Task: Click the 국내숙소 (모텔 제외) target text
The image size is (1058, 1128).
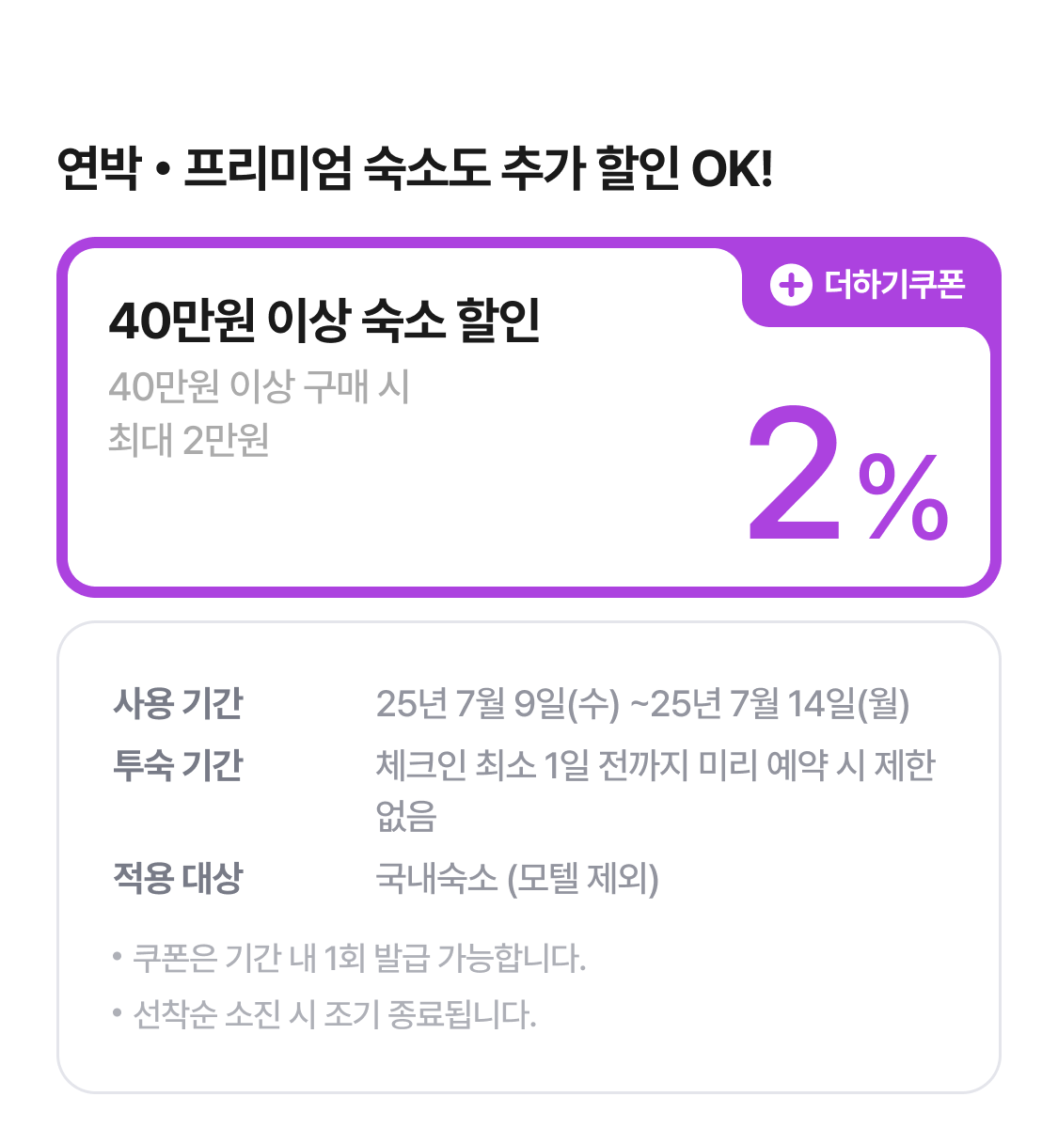Action: click(517, 879)
